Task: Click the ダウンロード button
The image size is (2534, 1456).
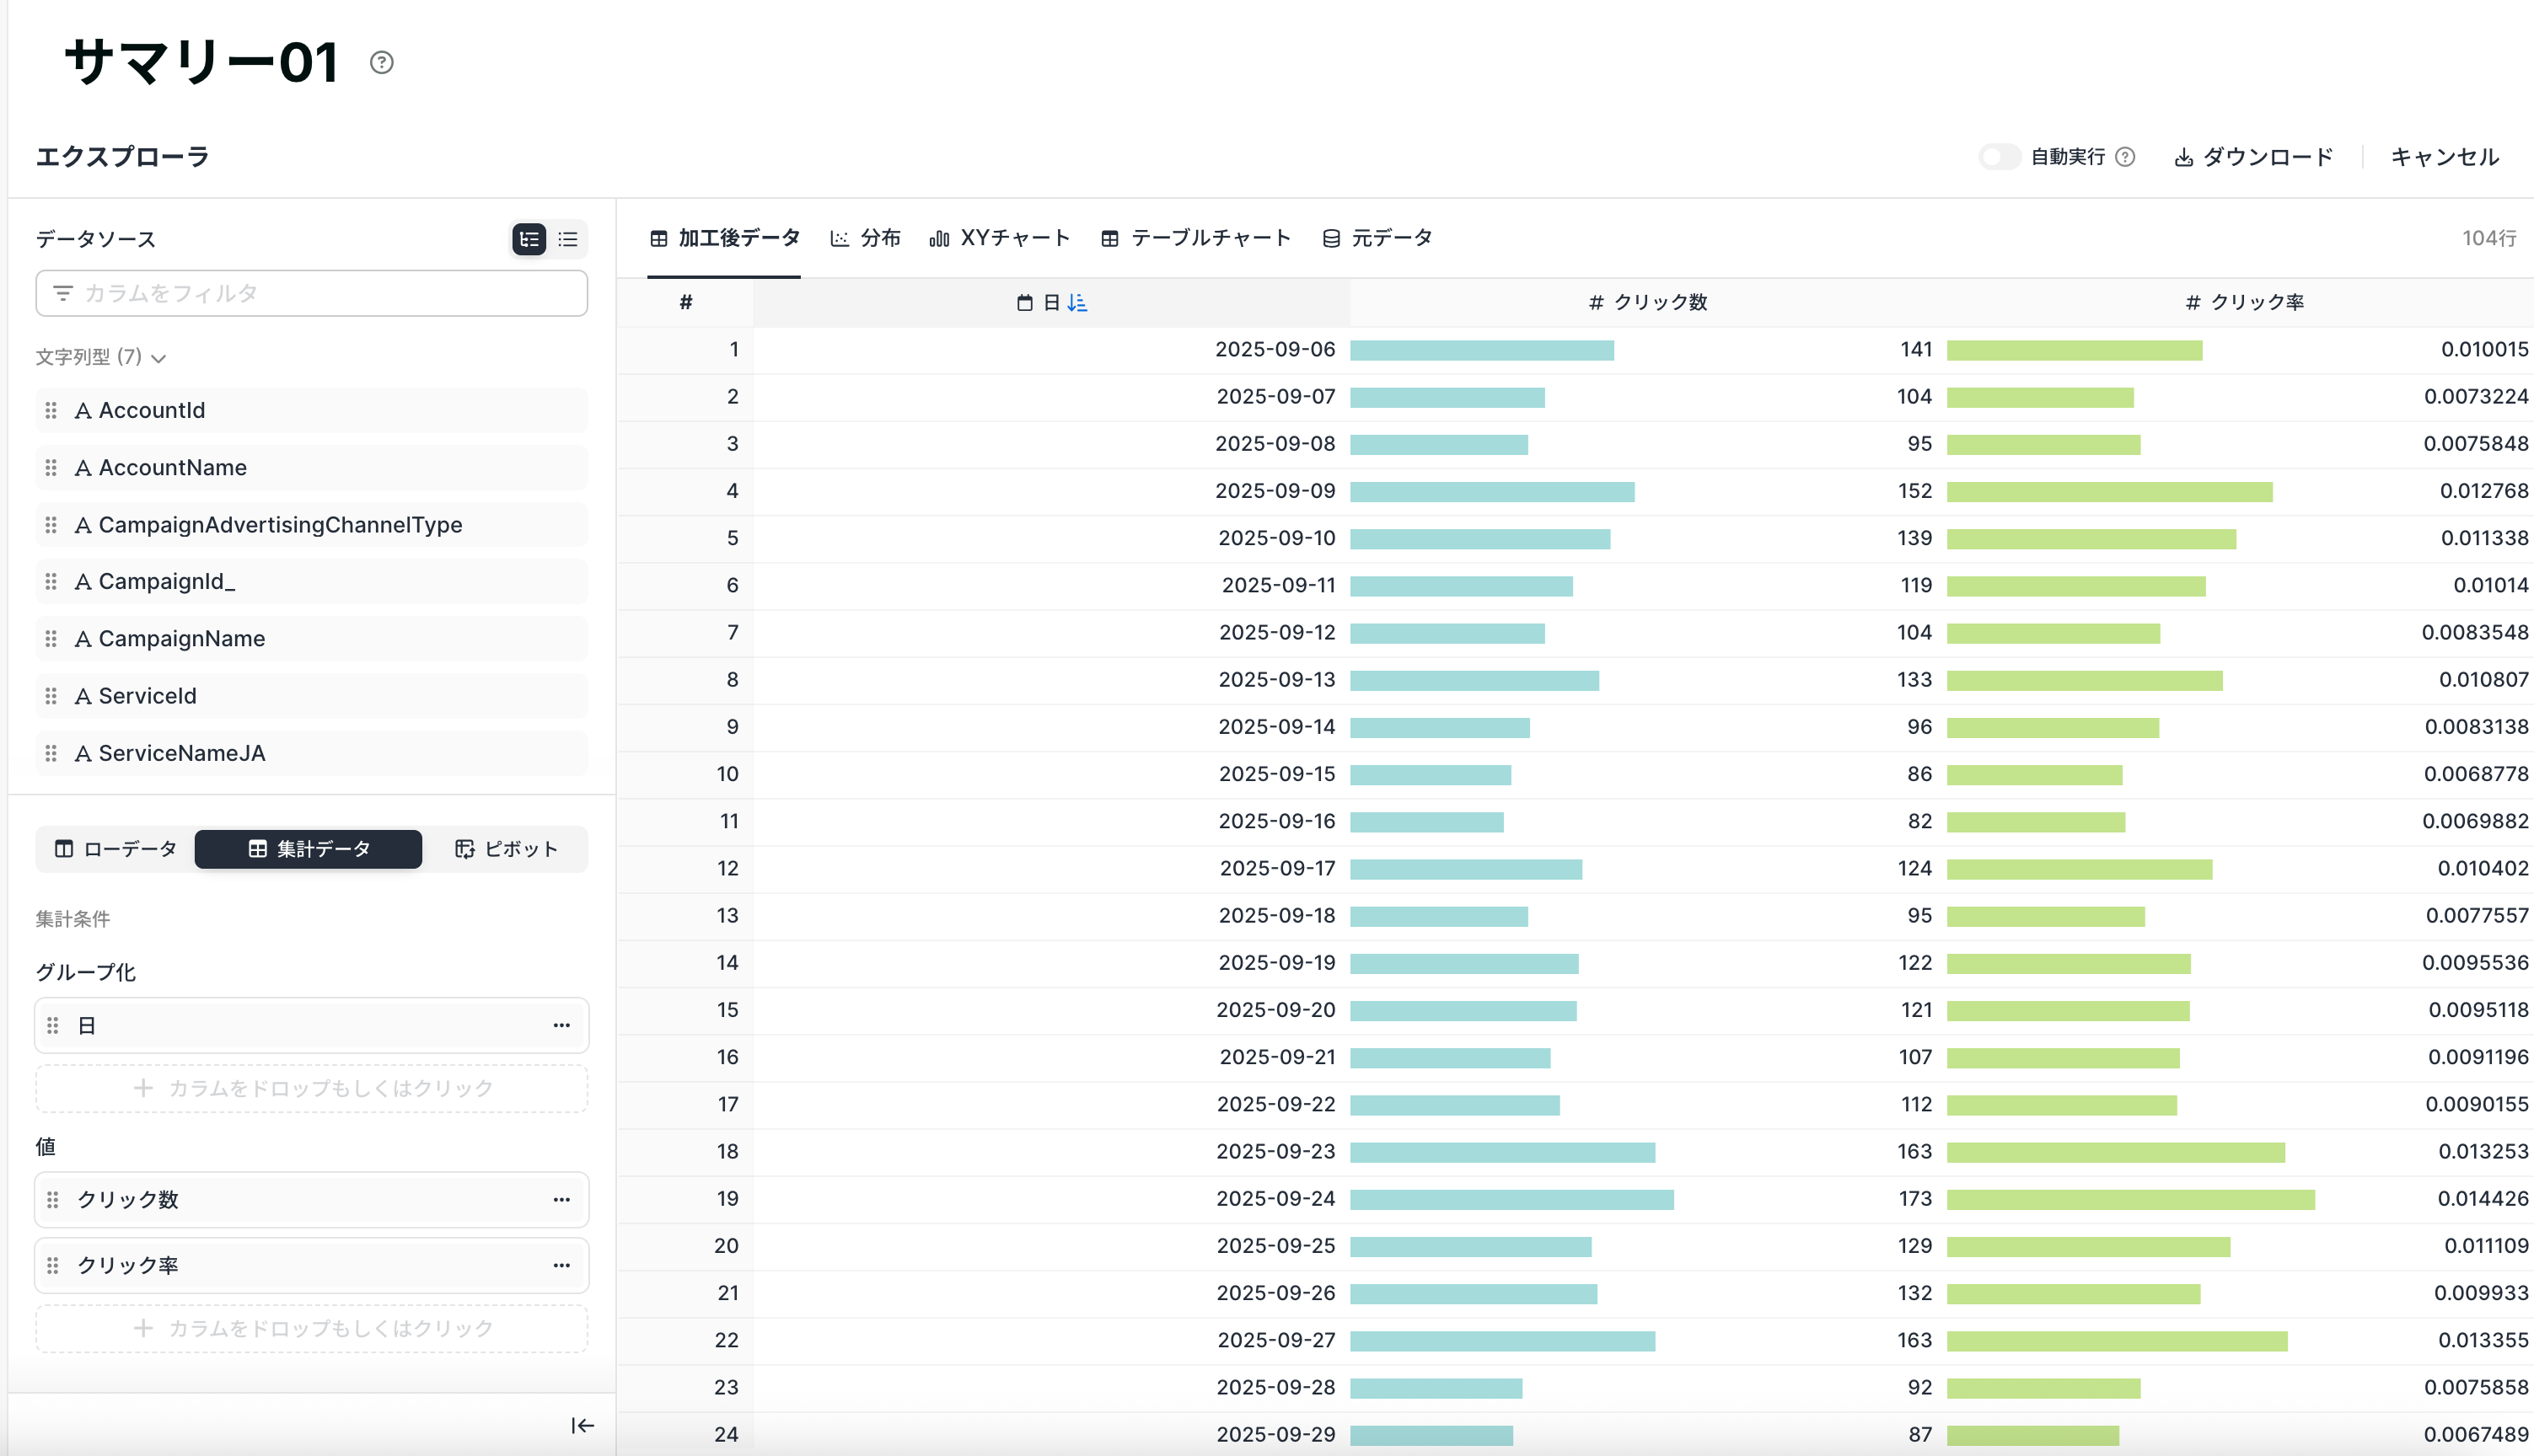Action: pyautogui.click(x=2253, y=157)
